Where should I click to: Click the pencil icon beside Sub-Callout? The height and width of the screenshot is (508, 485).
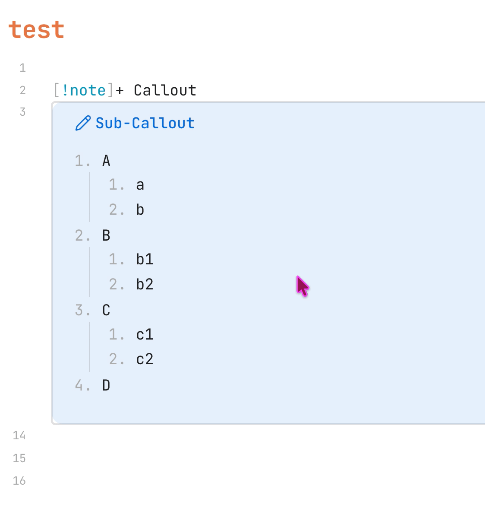pos(83,123)
